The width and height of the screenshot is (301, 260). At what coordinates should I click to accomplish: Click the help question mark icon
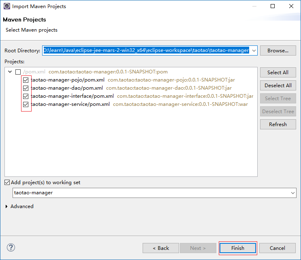pos(11,247)
